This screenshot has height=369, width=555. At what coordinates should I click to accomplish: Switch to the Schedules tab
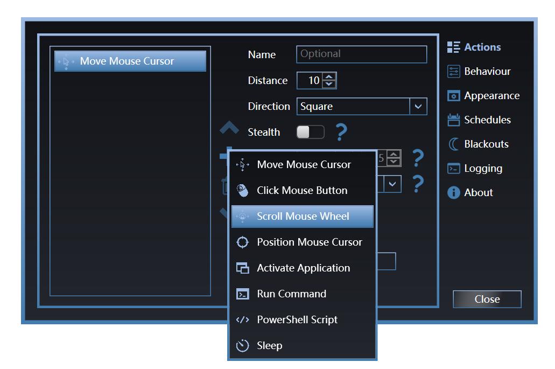coord(479,120)
